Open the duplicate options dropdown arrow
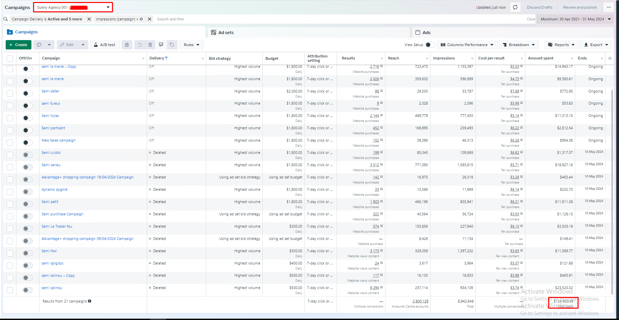The height and width of the screenshot is (320, 619). tap(49, 45)
